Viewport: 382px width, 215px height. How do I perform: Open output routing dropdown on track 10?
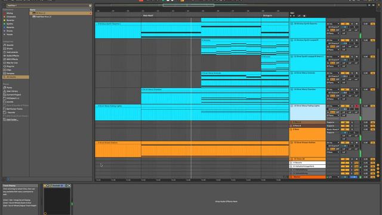click(333, 33)
